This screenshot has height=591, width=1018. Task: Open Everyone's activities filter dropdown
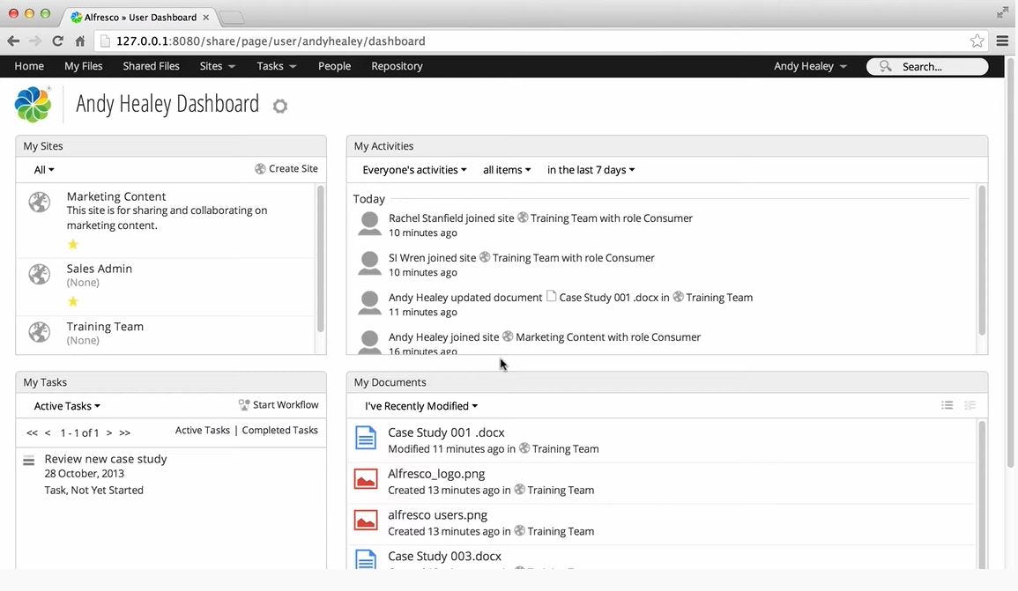(414, 170)
